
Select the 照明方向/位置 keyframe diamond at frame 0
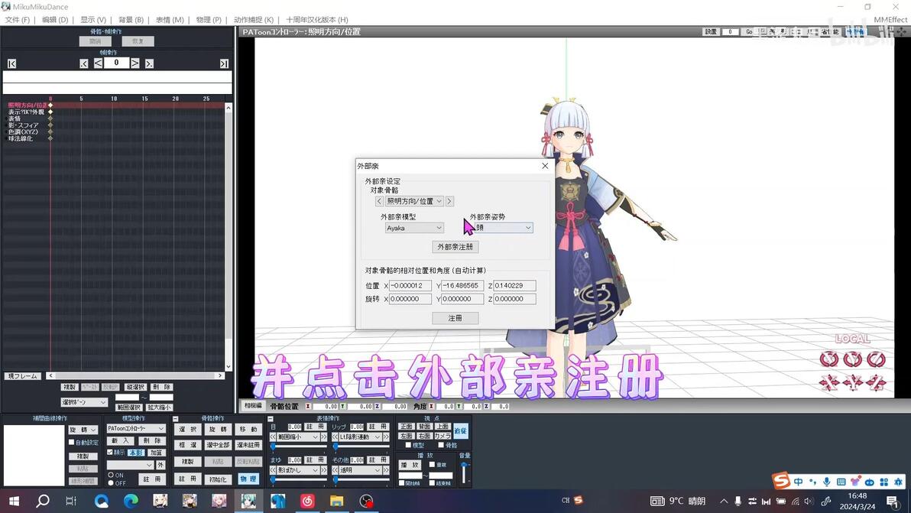point(50,106)
